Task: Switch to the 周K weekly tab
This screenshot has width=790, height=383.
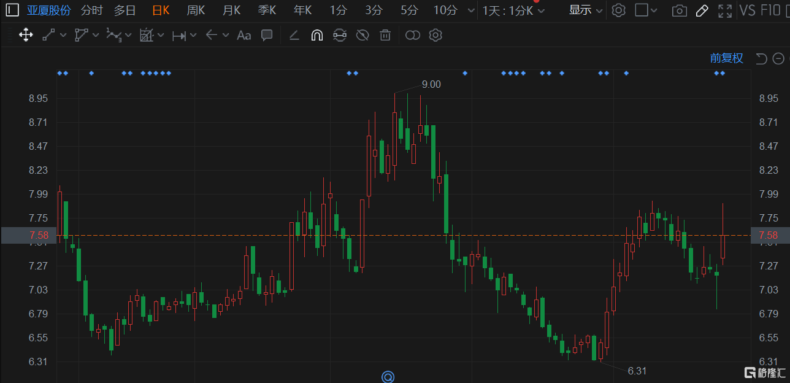Action: [x=196, y=10]
